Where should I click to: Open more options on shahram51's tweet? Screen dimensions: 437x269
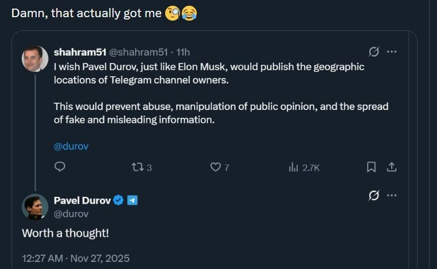coord(392,52)
